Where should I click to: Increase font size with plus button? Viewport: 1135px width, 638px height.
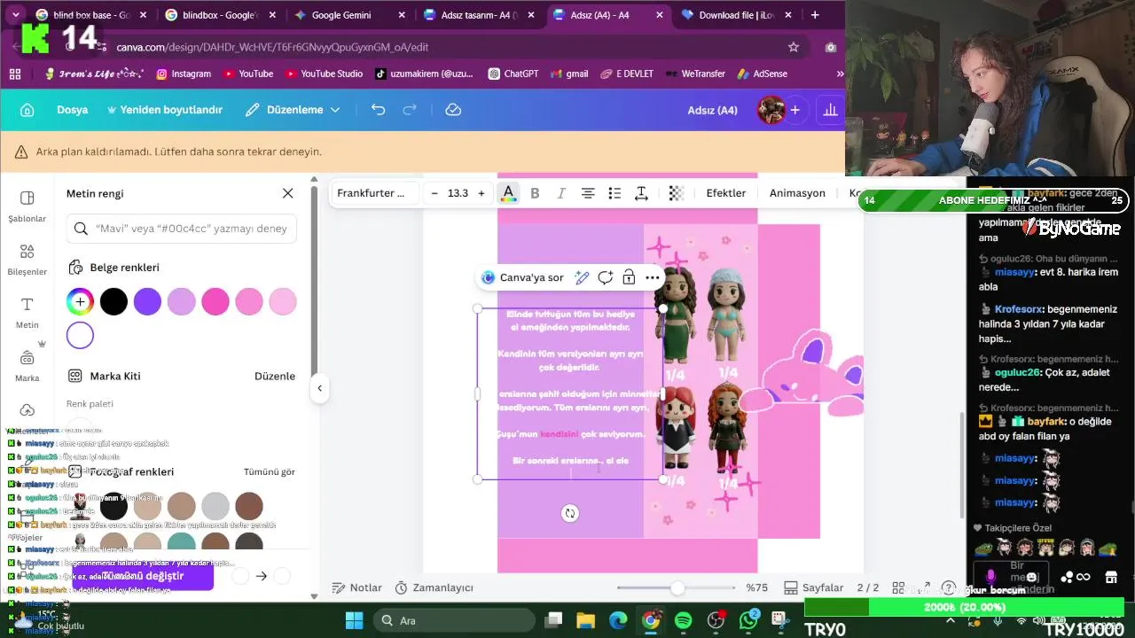click(x=481, y=193)
